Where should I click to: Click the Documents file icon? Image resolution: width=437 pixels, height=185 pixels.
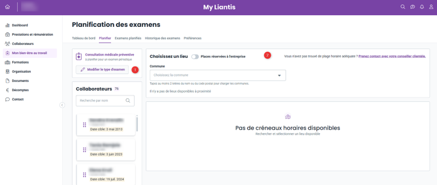[x=7, y=81]
